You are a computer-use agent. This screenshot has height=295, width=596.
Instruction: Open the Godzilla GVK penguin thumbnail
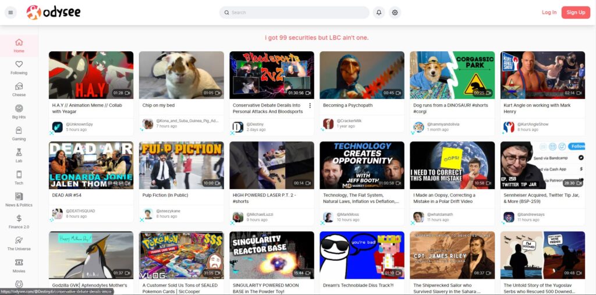point(91,255)
